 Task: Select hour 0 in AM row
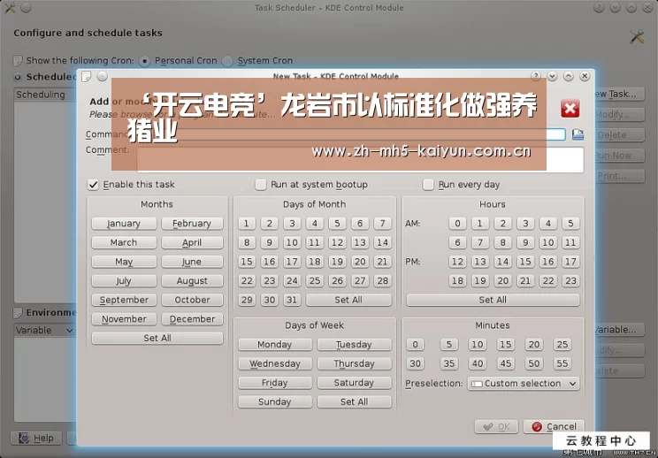457,224
